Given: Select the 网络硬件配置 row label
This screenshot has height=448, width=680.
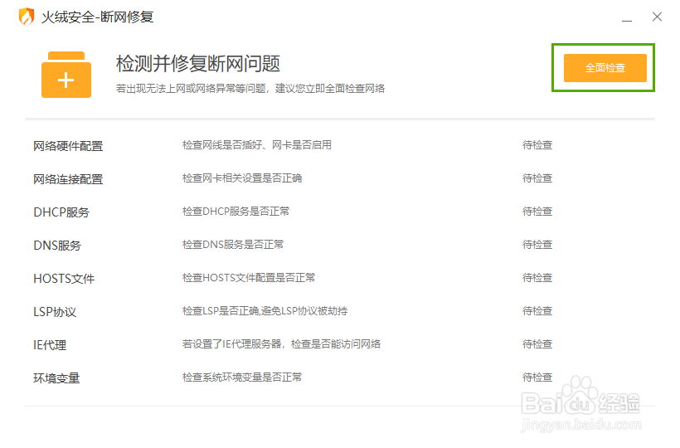Looking at the screenshot, I should (x=68, y=146).
